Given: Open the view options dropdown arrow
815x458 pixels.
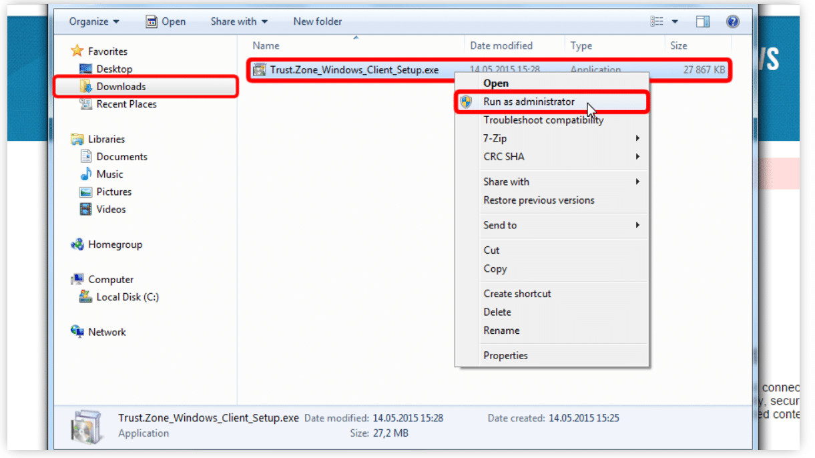Looking at the screenshot, I should [674, 22].
